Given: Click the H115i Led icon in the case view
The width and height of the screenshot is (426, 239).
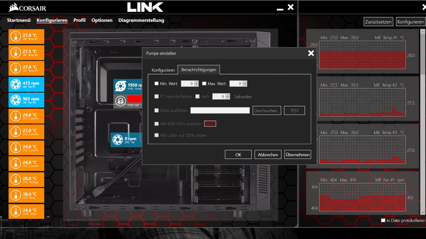Looking at the screenshot, I should [120, 101].
